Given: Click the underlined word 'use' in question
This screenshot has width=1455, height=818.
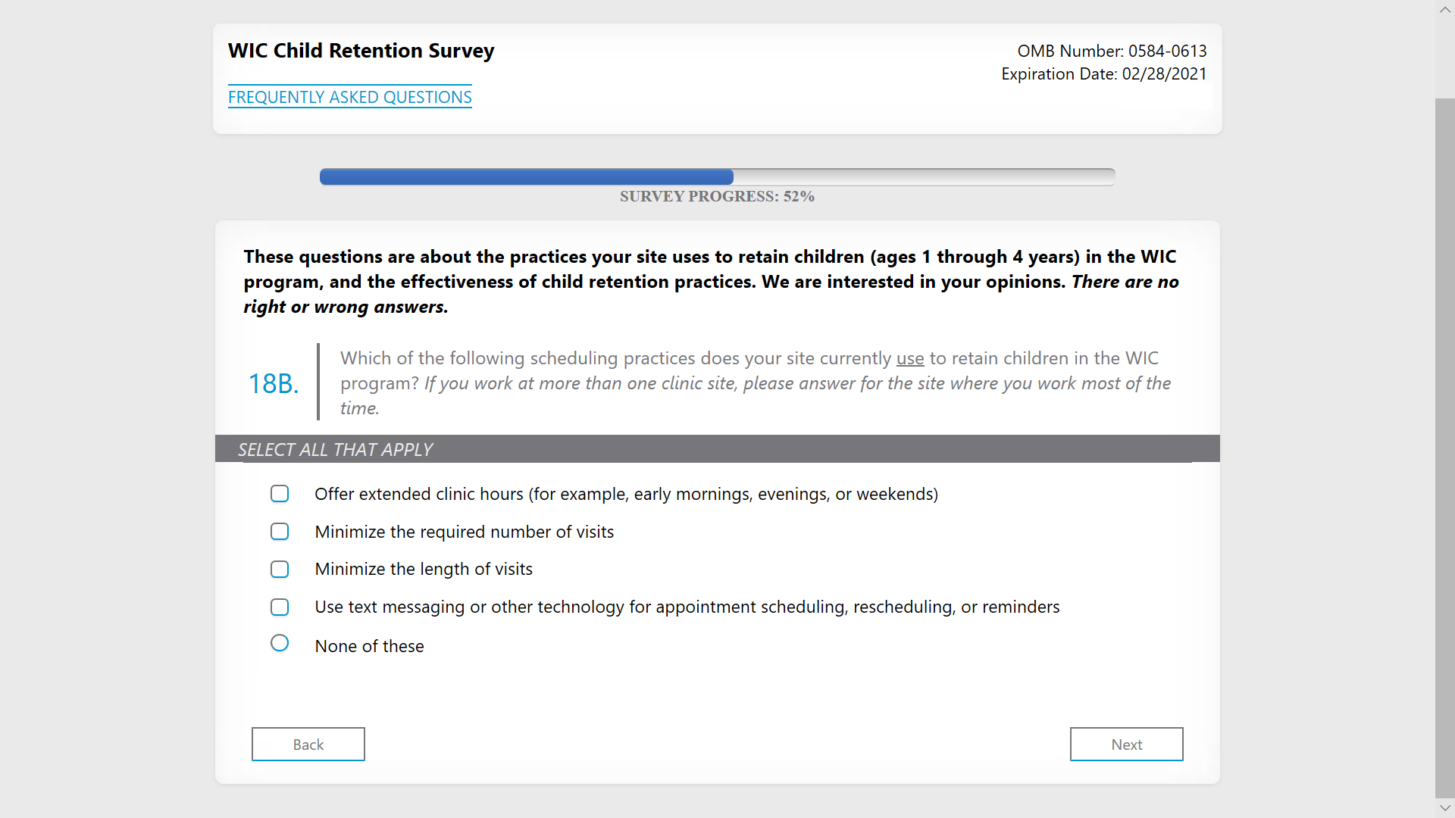Looking at the screenshot, I should [x=909, y=358].
